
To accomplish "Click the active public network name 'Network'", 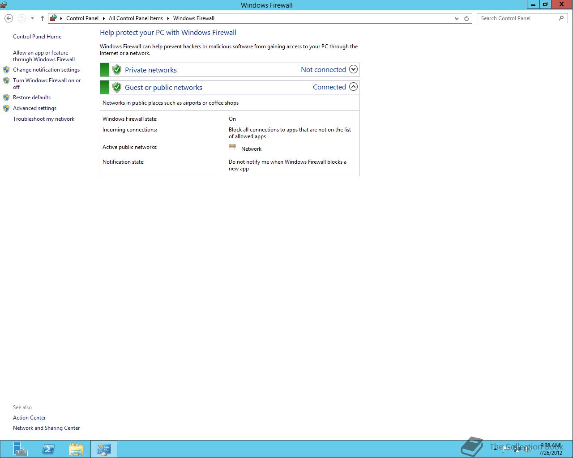I will pyautogui.click(x=251, y=149).
